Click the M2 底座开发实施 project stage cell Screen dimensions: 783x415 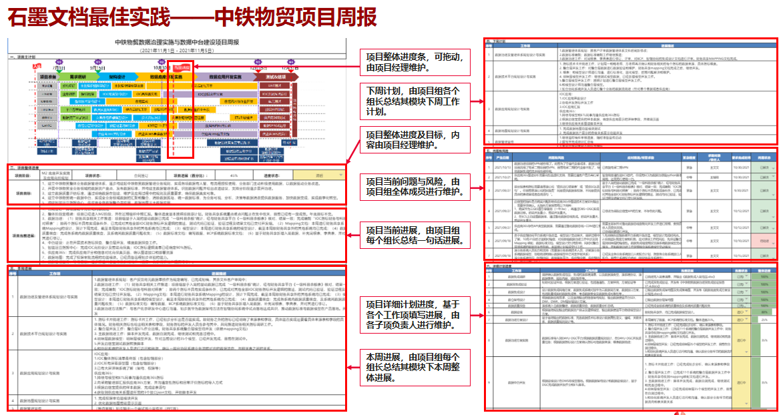[x=56, y=175]
